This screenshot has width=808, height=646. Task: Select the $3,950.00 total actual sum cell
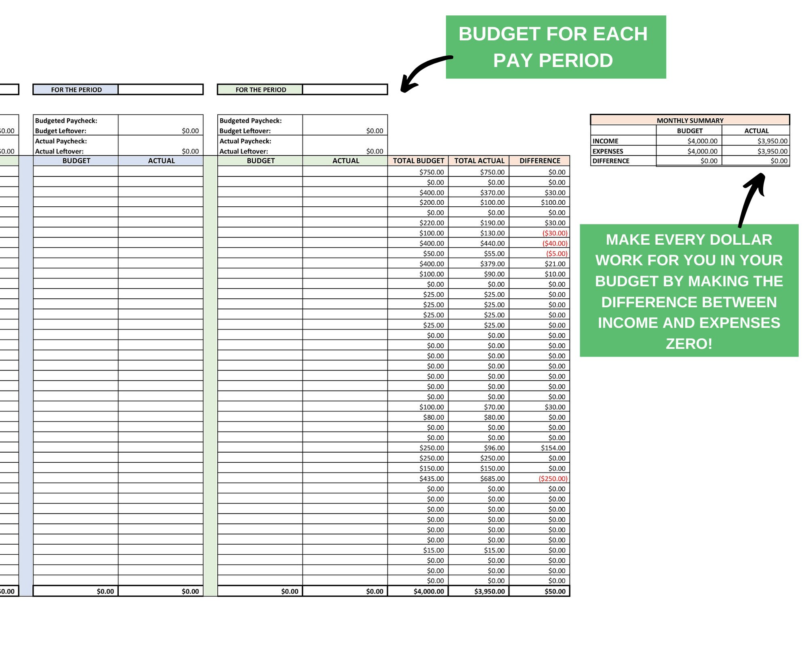tap(479, 591)
